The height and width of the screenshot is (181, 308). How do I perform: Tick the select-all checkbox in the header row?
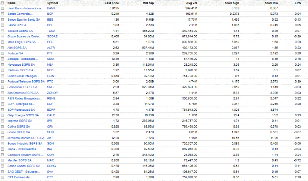(2, 3)
